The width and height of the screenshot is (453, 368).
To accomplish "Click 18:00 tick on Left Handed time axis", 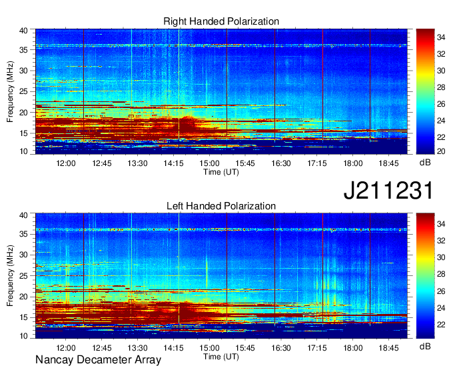I will point(353,348).
